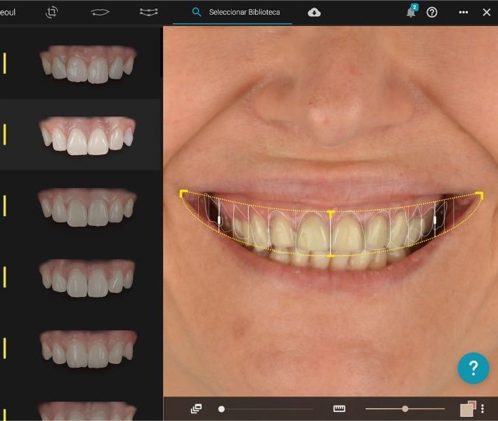Toggle the ruler measurement tool

pos(339,408)
